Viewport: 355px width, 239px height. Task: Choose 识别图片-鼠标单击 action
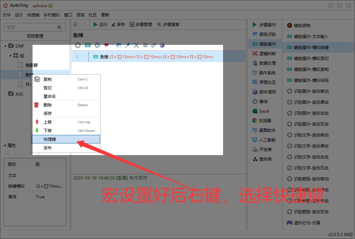[308, 102]
